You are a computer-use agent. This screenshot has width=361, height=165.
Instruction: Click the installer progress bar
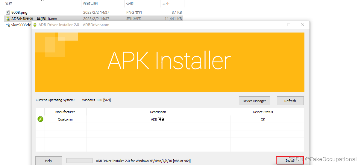(x=79, y=161)
